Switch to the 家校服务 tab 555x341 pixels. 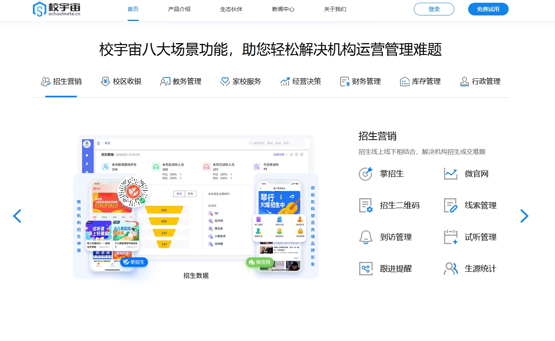(247, 81)
